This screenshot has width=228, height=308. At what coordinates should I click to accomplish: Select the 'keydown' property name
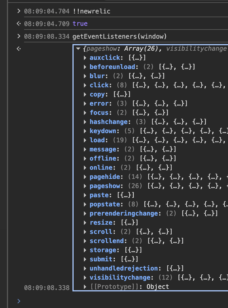pyautogui.click(x=103, y=131)
